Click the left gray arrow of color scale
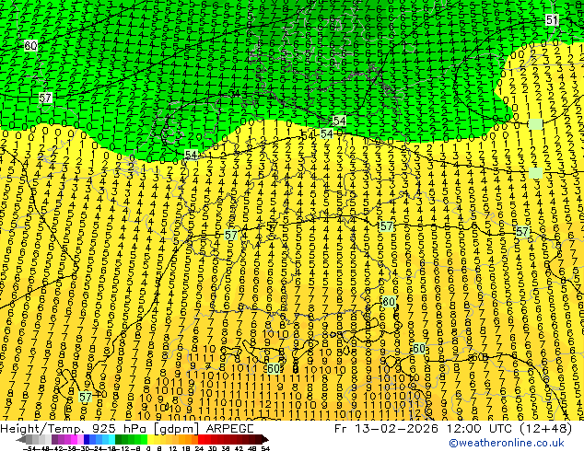 (21, 439)
